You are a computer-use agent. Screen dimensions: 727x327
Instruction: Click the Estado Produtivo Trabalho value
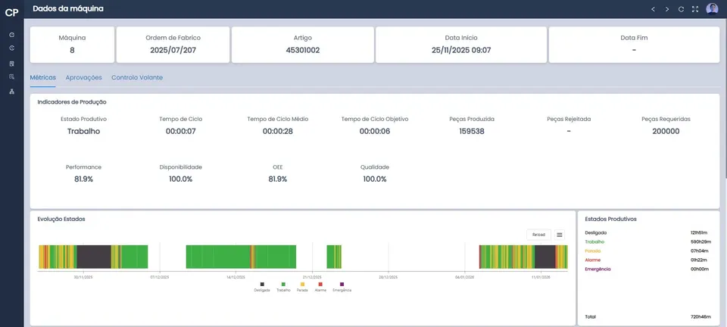83,131
